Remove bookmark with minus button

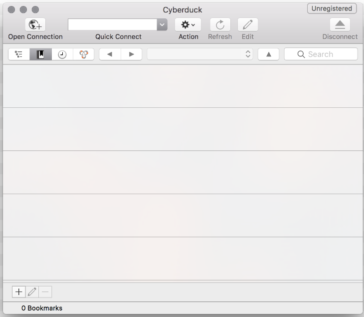click(x=45, y=292)
